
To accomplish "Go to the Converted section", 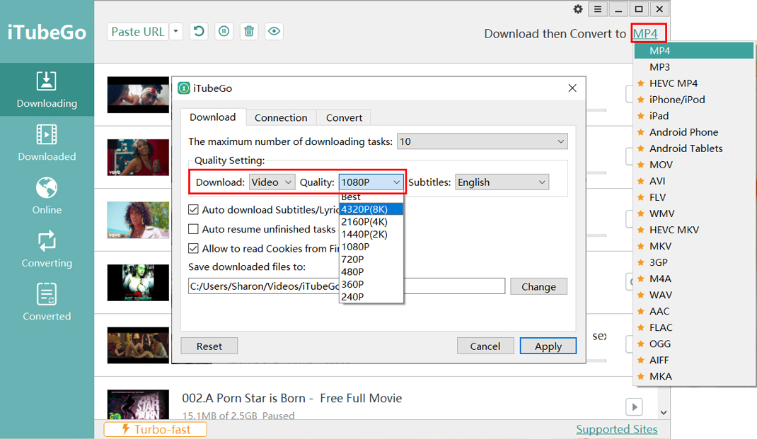I will (47, 302).
